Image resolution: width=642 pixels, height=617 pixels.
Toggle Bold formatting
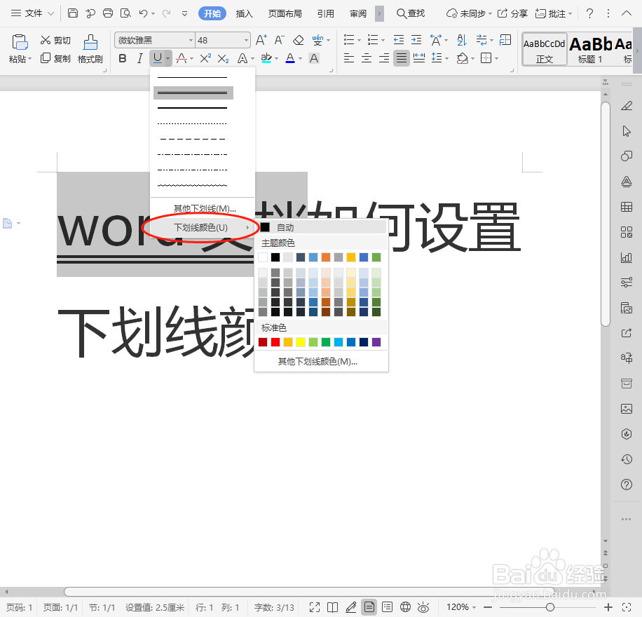(123, 59)
